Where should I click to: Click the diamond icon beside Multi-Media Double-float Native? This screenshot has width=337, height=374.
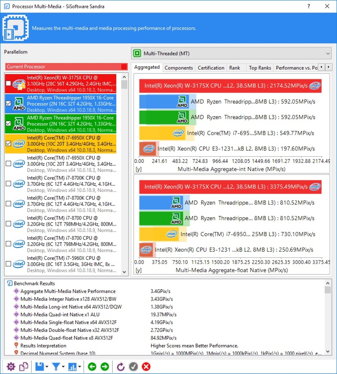pyautogui.click(x=16, y=330)
